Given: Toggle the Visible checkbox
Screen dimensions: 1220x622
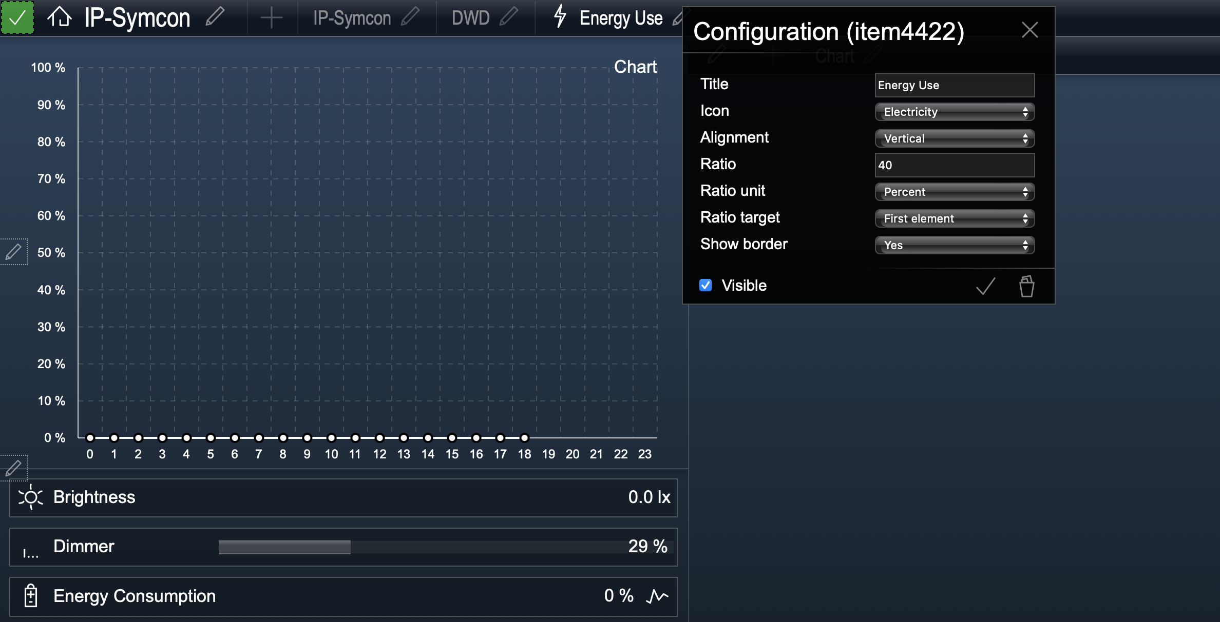Looking at the screenshot, I should [706, 286].
